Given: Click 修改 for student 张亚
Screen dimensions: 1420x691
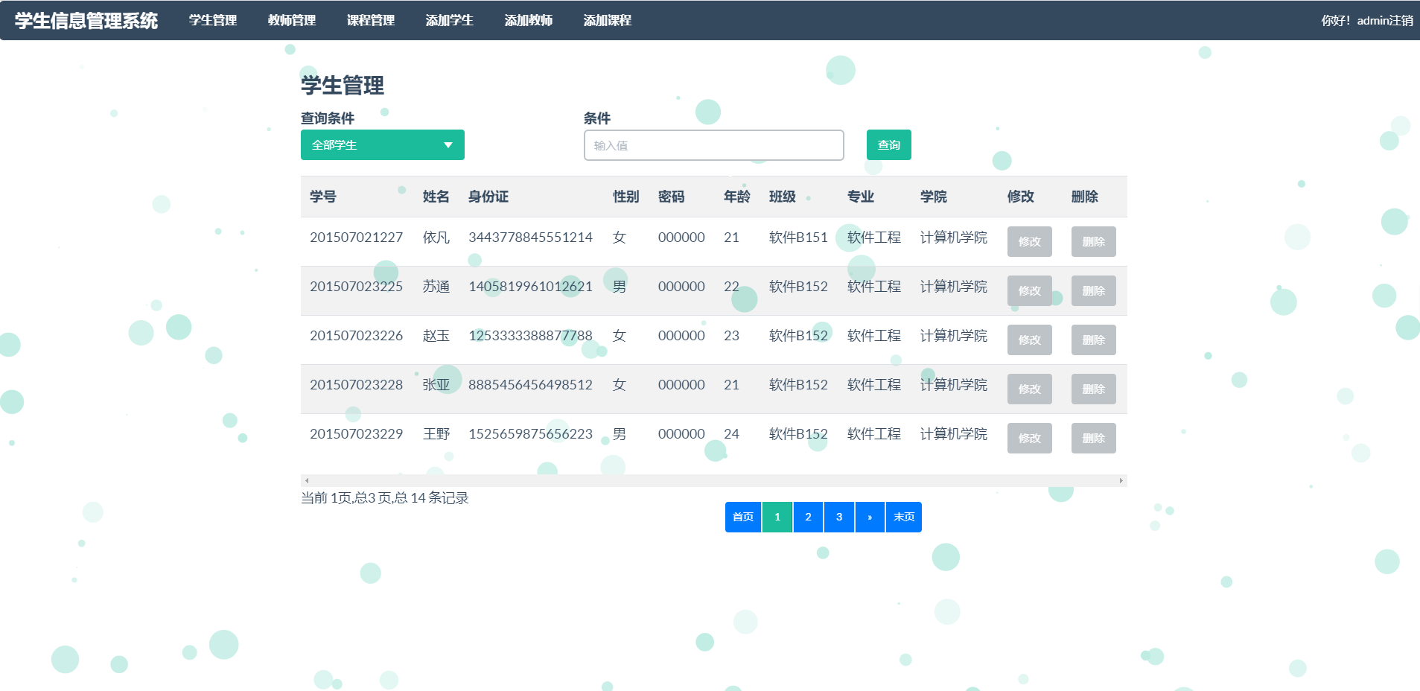Looking at the screenshot, I should pos(1029,389).
